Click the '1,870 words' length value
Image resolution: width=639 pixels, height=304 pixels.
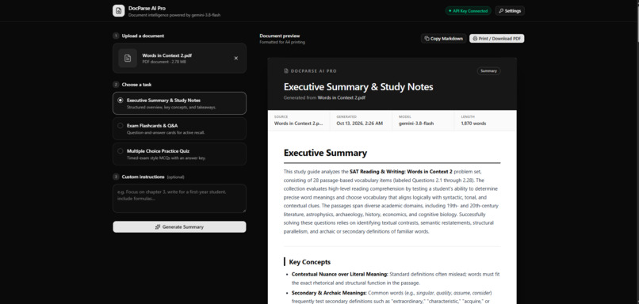click(x=473, y=123)
